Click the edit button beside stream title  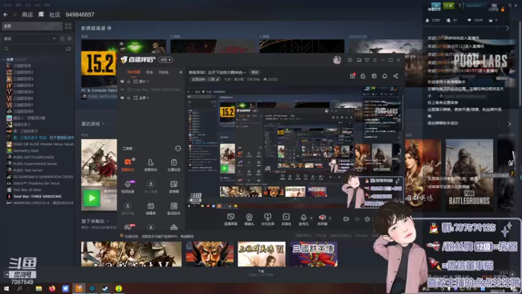click(254, 73)
